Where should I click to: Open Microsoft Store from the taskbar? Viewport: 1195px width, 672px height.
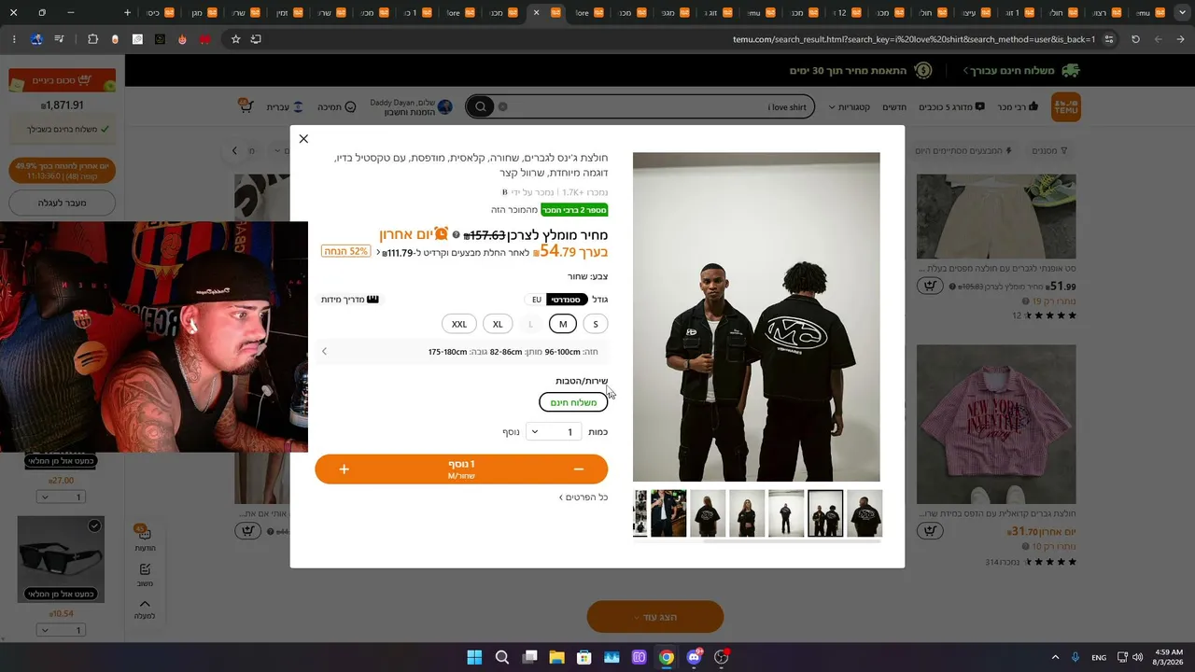583,657
